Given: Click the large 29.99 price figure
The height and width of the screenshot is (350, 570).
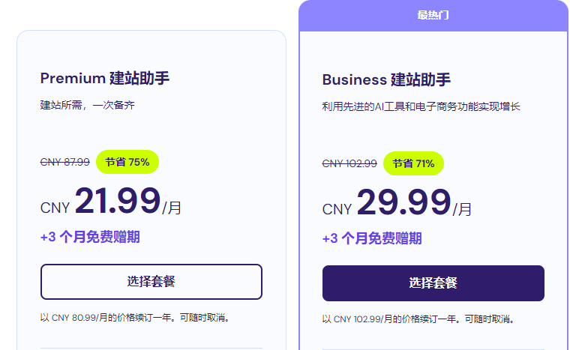Looking at the screenshot, I should [x=403, y=202].
